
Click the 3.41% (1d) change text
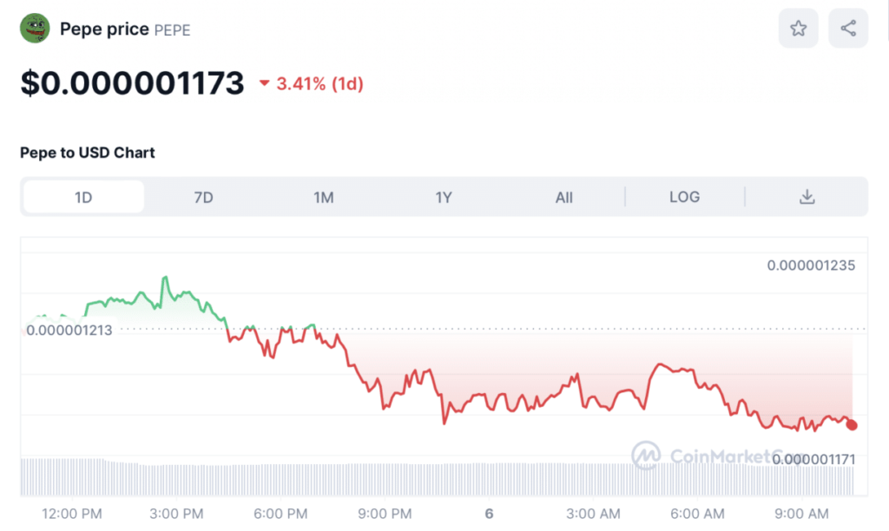point(319,84)
